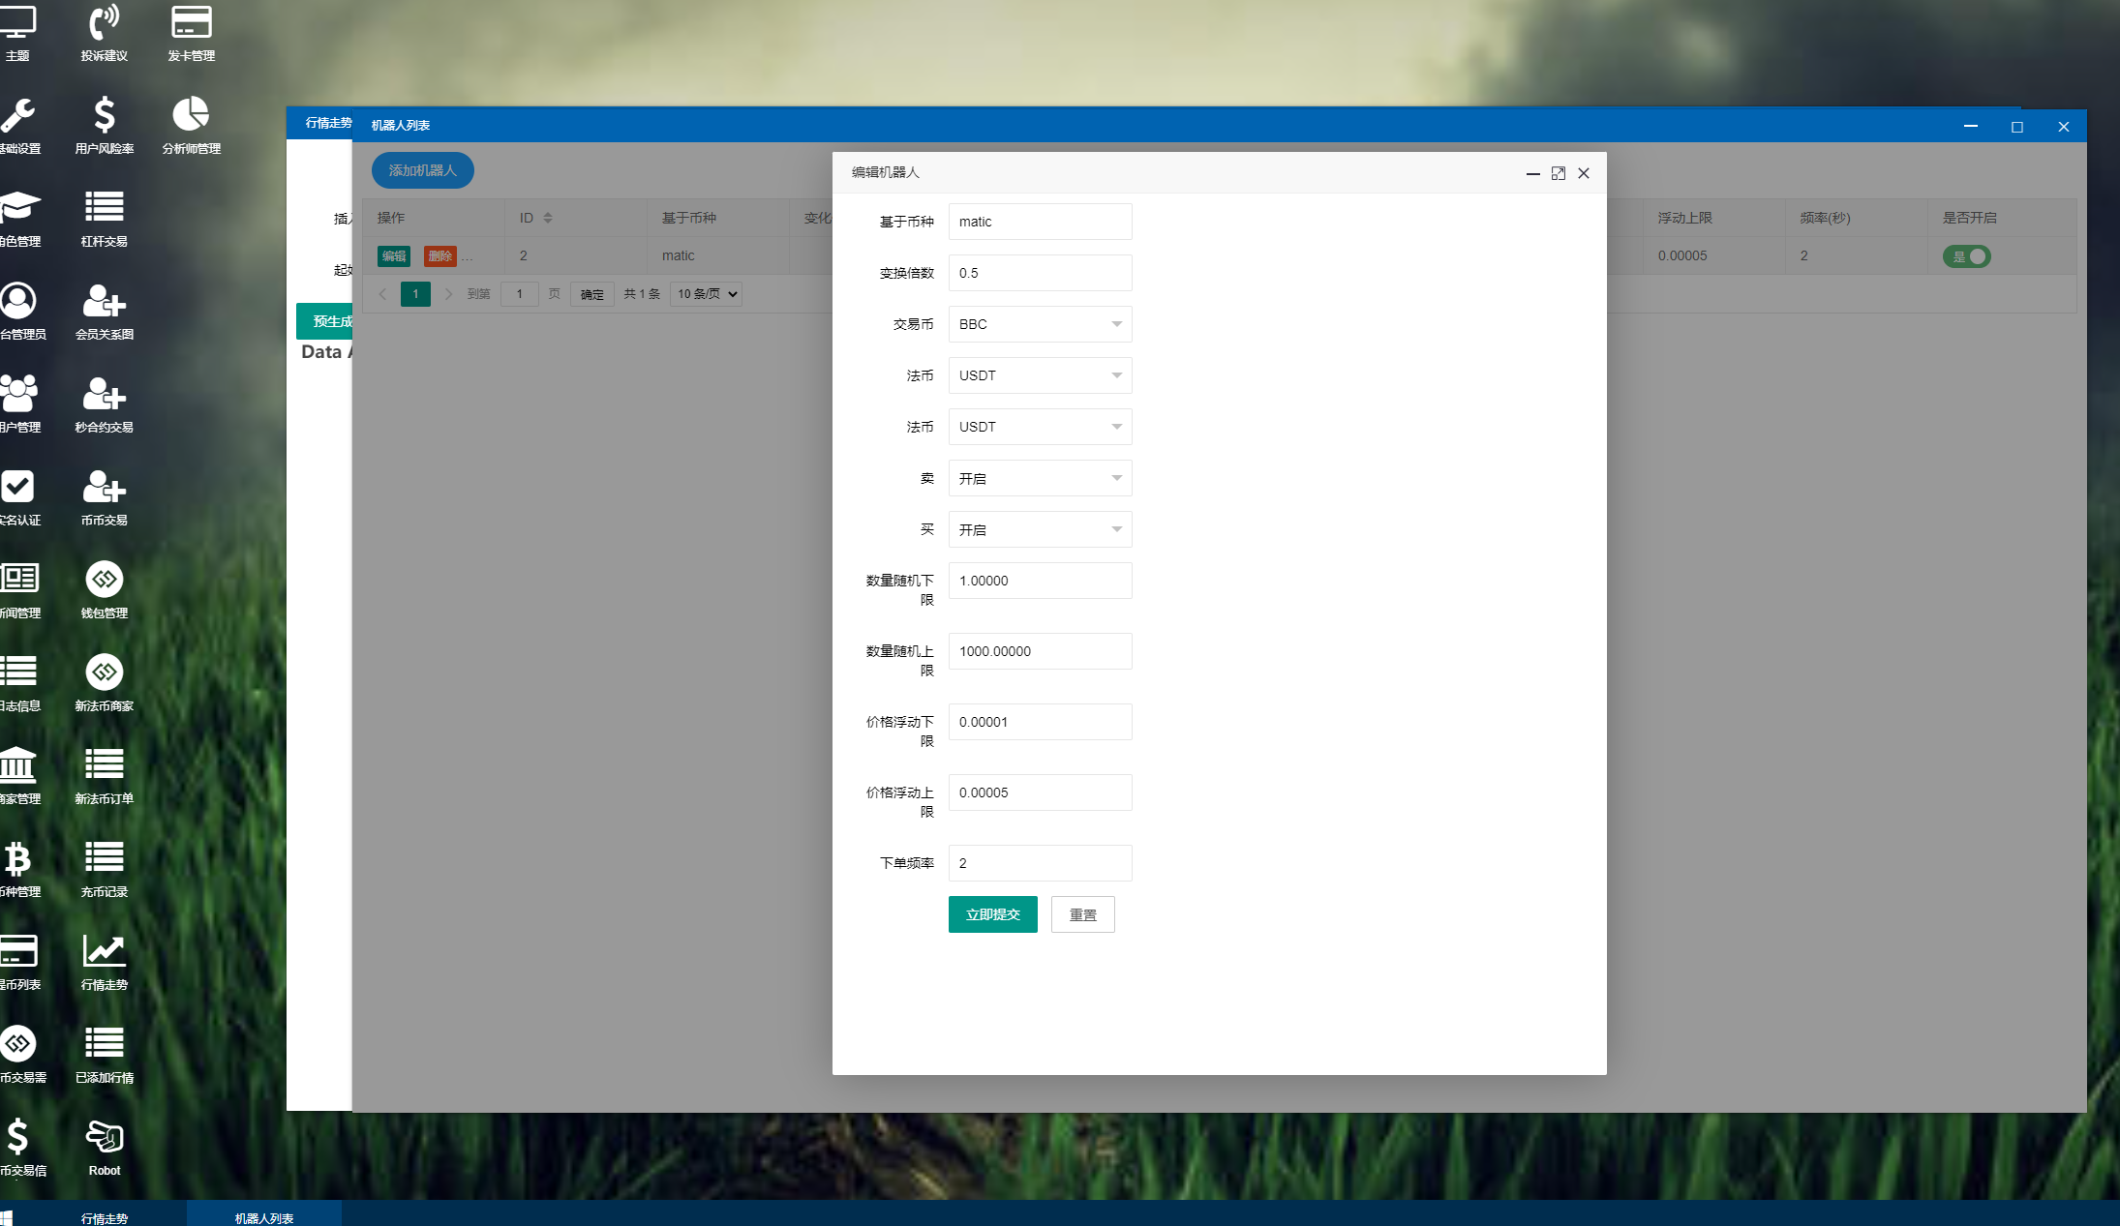Select the 机器人列表 taskbar item
Viewport: 2120px width, 1226px height.
tap(264, 1215)
